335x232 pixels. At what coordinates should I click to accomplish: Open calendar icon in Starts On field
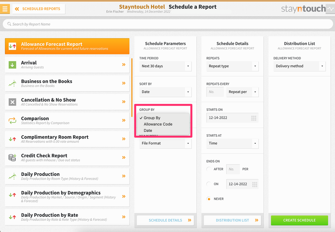(253, 118)
